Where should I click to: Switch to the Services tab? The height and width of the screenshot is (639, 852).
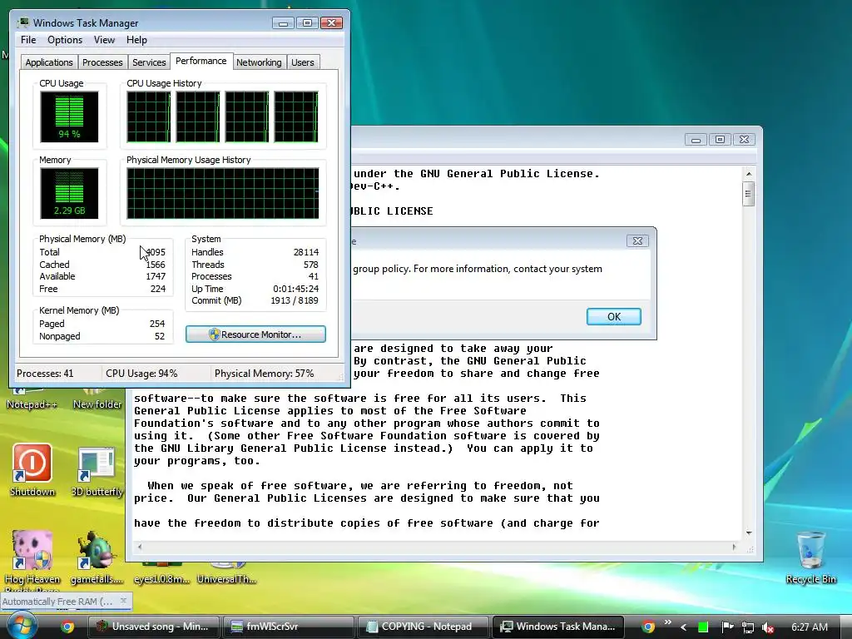coord(149,62)
